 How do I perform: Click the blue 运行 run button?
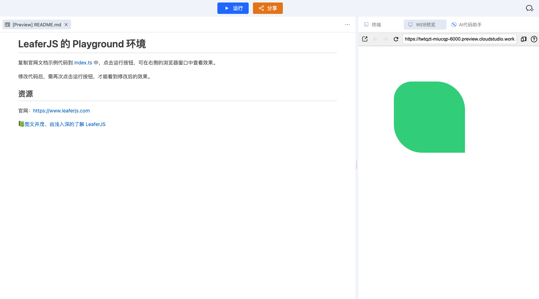[x=233, y=8]
